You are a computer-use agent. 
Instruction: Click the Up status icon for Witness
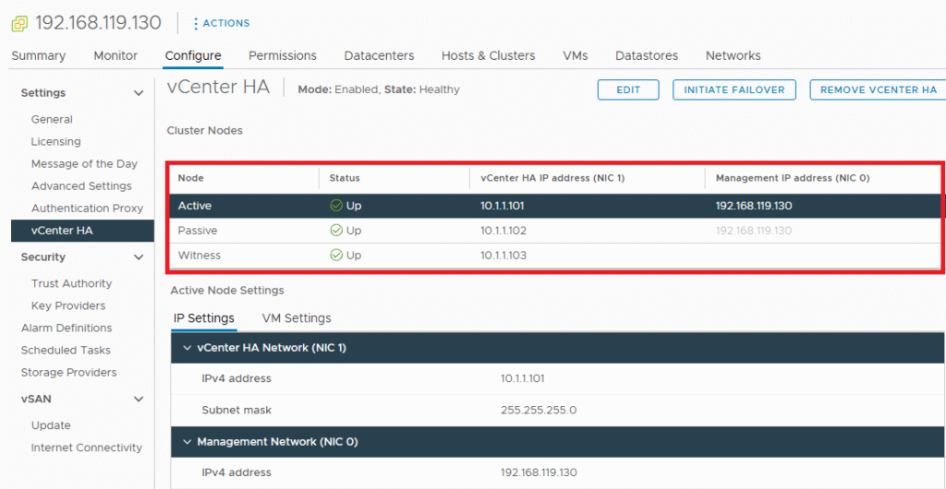336,256
